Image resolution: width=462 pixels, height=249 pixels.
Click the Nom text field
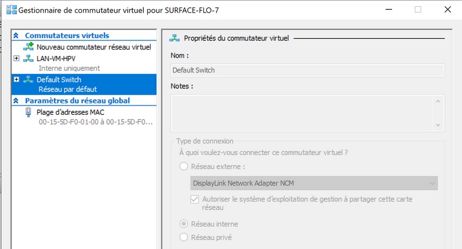pos(307,70)
